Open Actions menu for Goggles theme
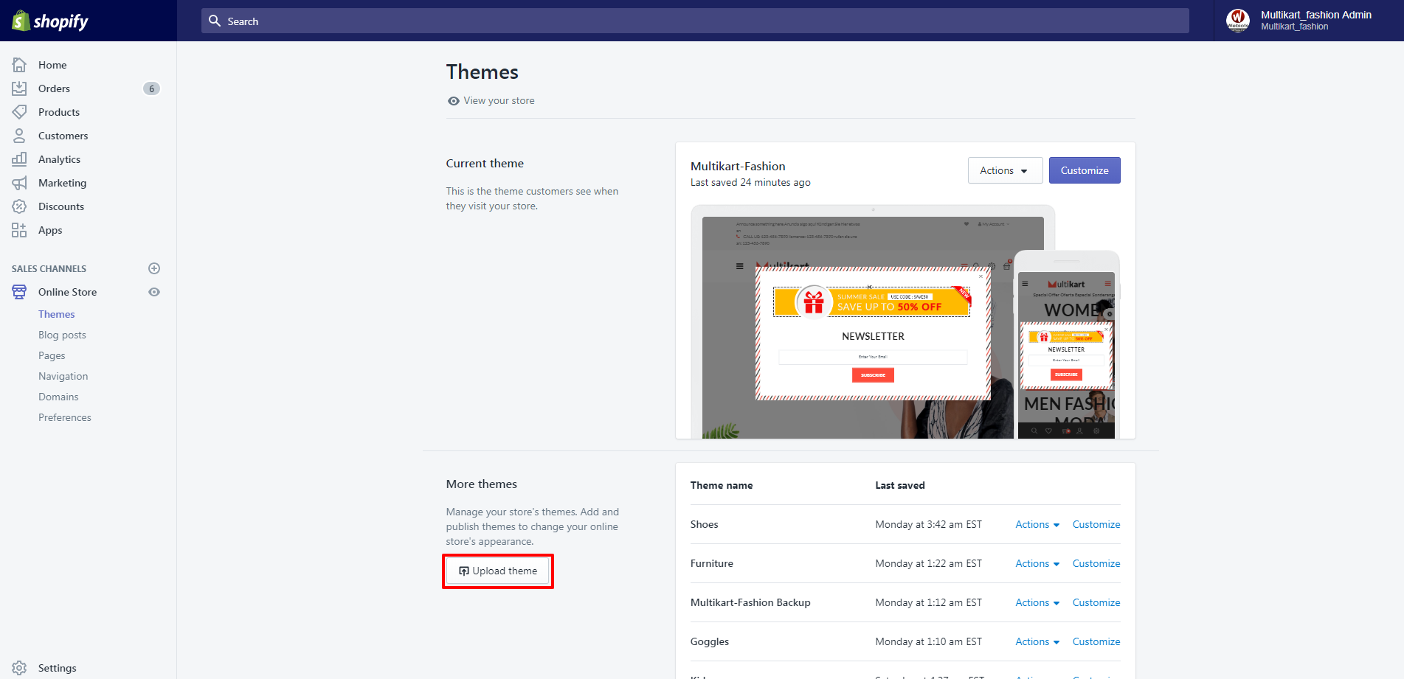 point(1037,641)
